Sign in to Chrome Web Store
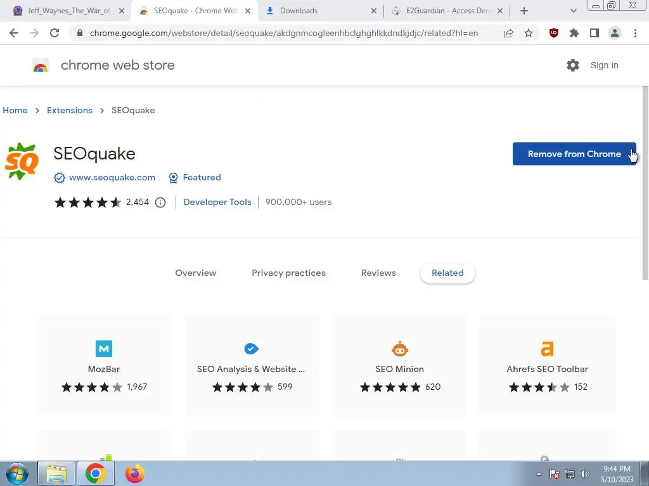This screenshot has width=649, height=486. (604, 65)
